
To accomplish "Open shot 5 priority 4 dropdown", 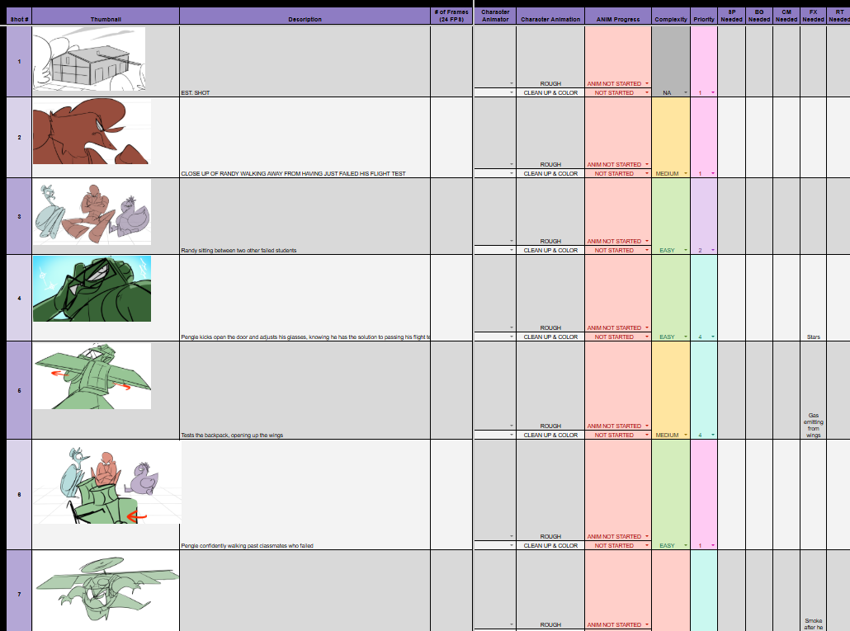I will 713,435.
